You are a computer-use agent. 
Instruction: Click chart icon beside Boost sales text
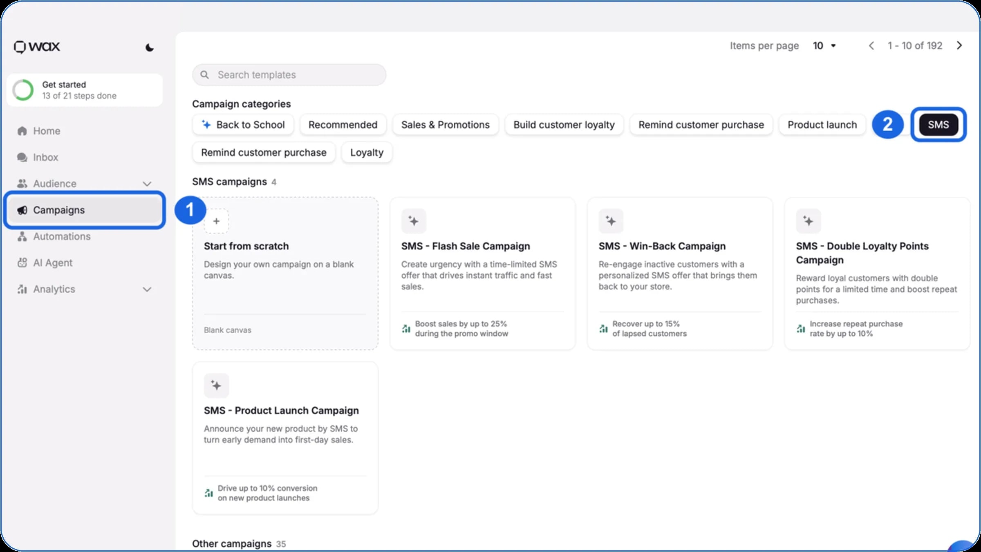click(406, 329)
